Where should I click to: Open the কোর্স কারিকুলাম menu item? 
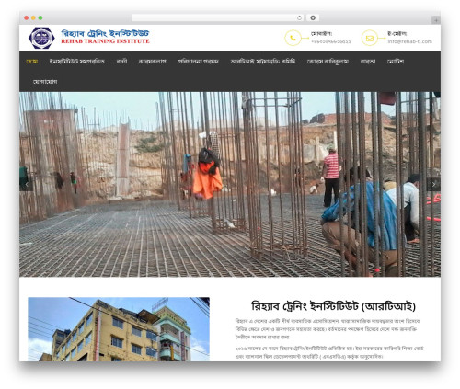(328, 62)
